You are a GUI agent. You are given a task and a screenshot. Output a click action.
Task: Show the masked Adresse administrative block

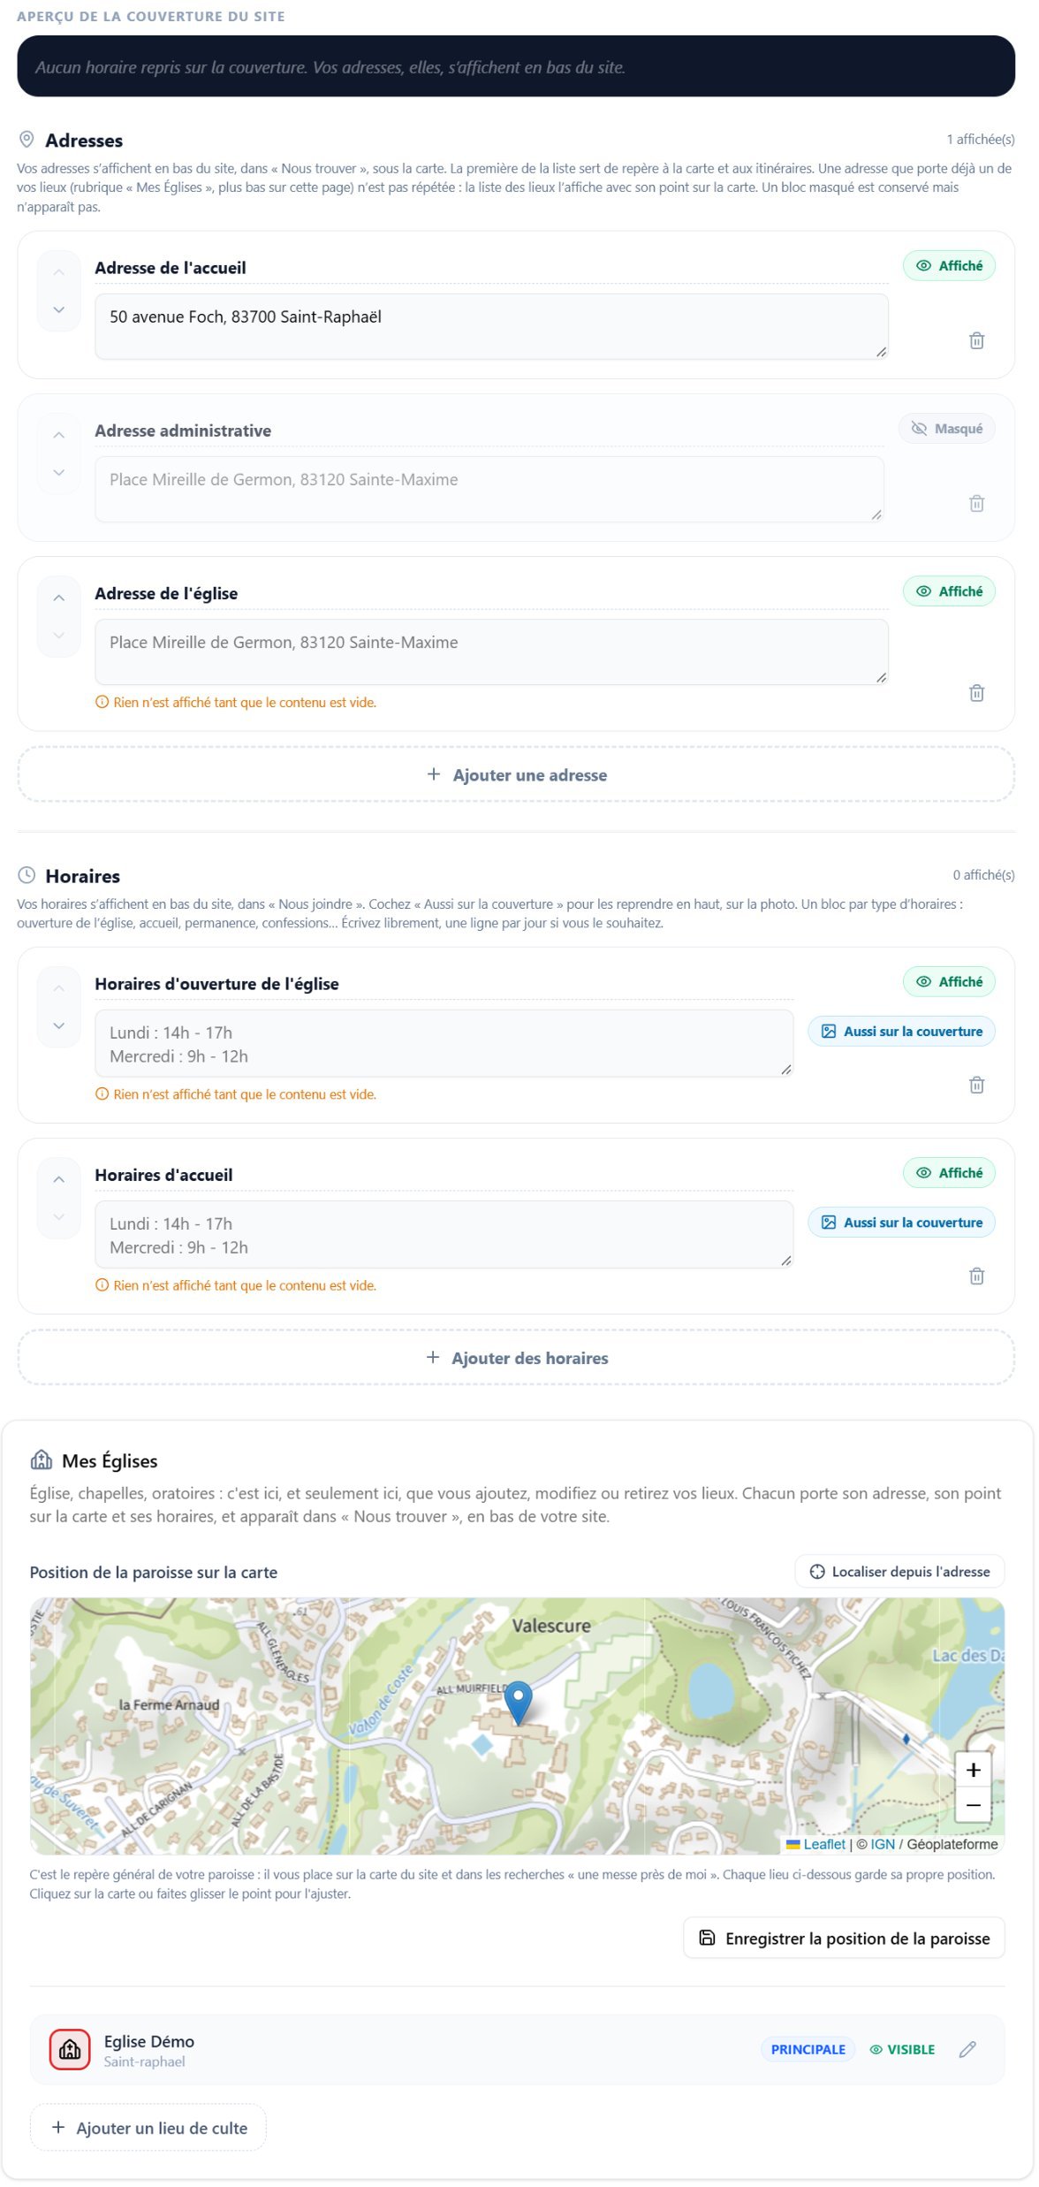[949, 429]
